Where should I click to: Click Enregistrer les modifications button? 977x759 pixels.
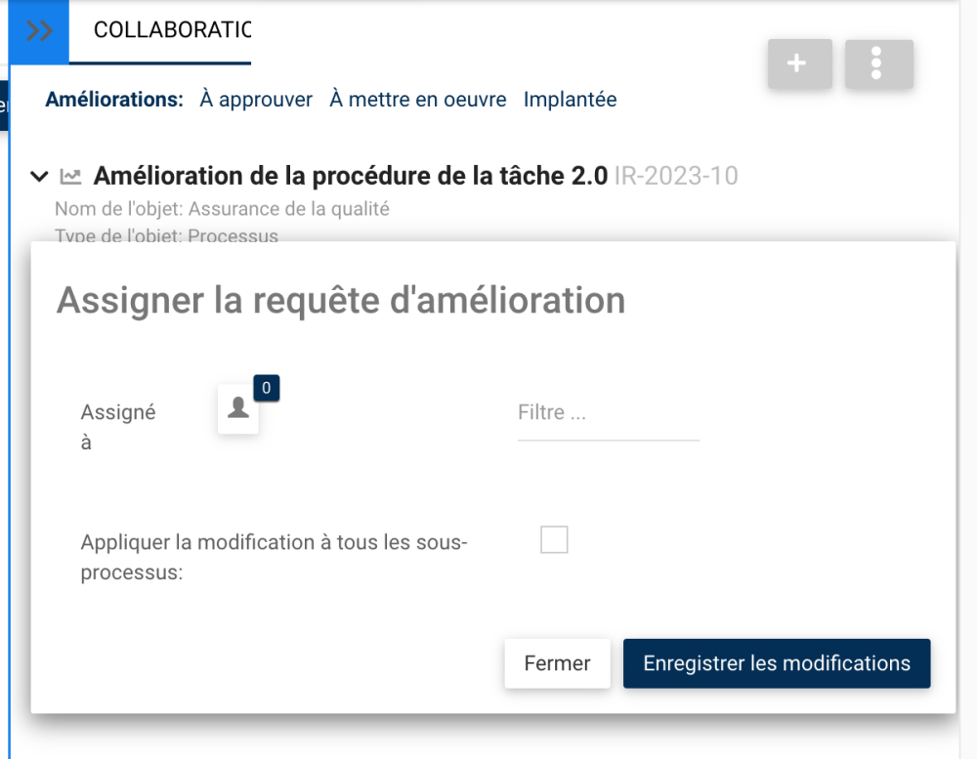(x=777, y=663)
